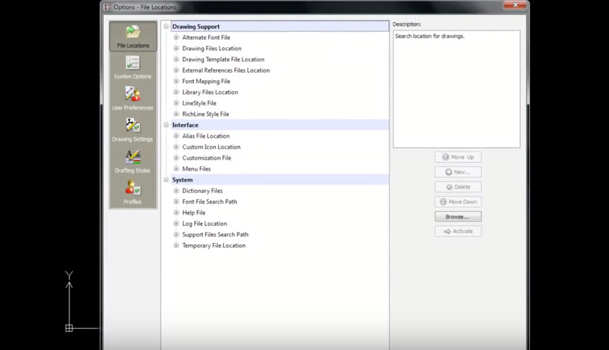Select Menu Files label

click(196, 169)
